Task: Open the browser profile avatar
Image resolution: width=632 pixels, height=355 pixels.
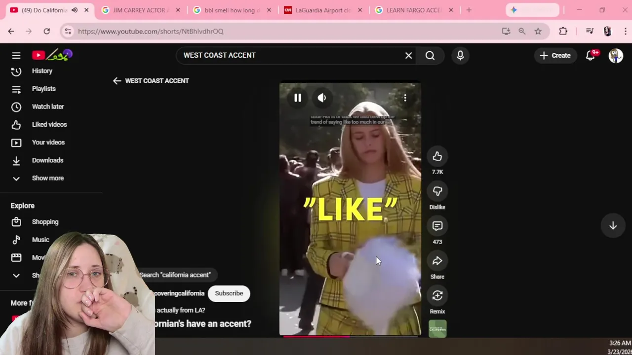Action: pyautogui.click(x=607, y=31)
